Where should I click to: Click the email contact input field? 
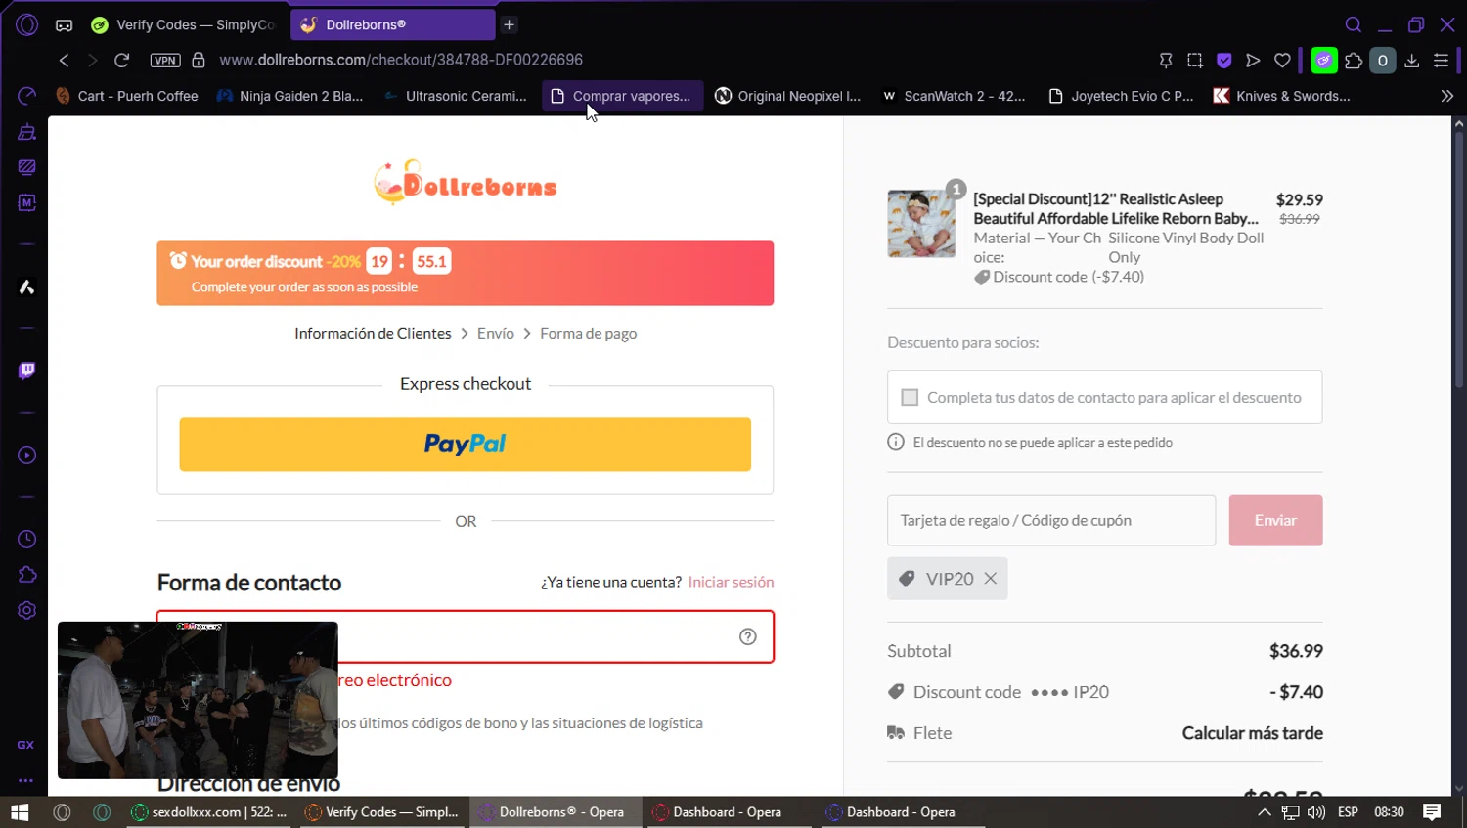(466, 637)
